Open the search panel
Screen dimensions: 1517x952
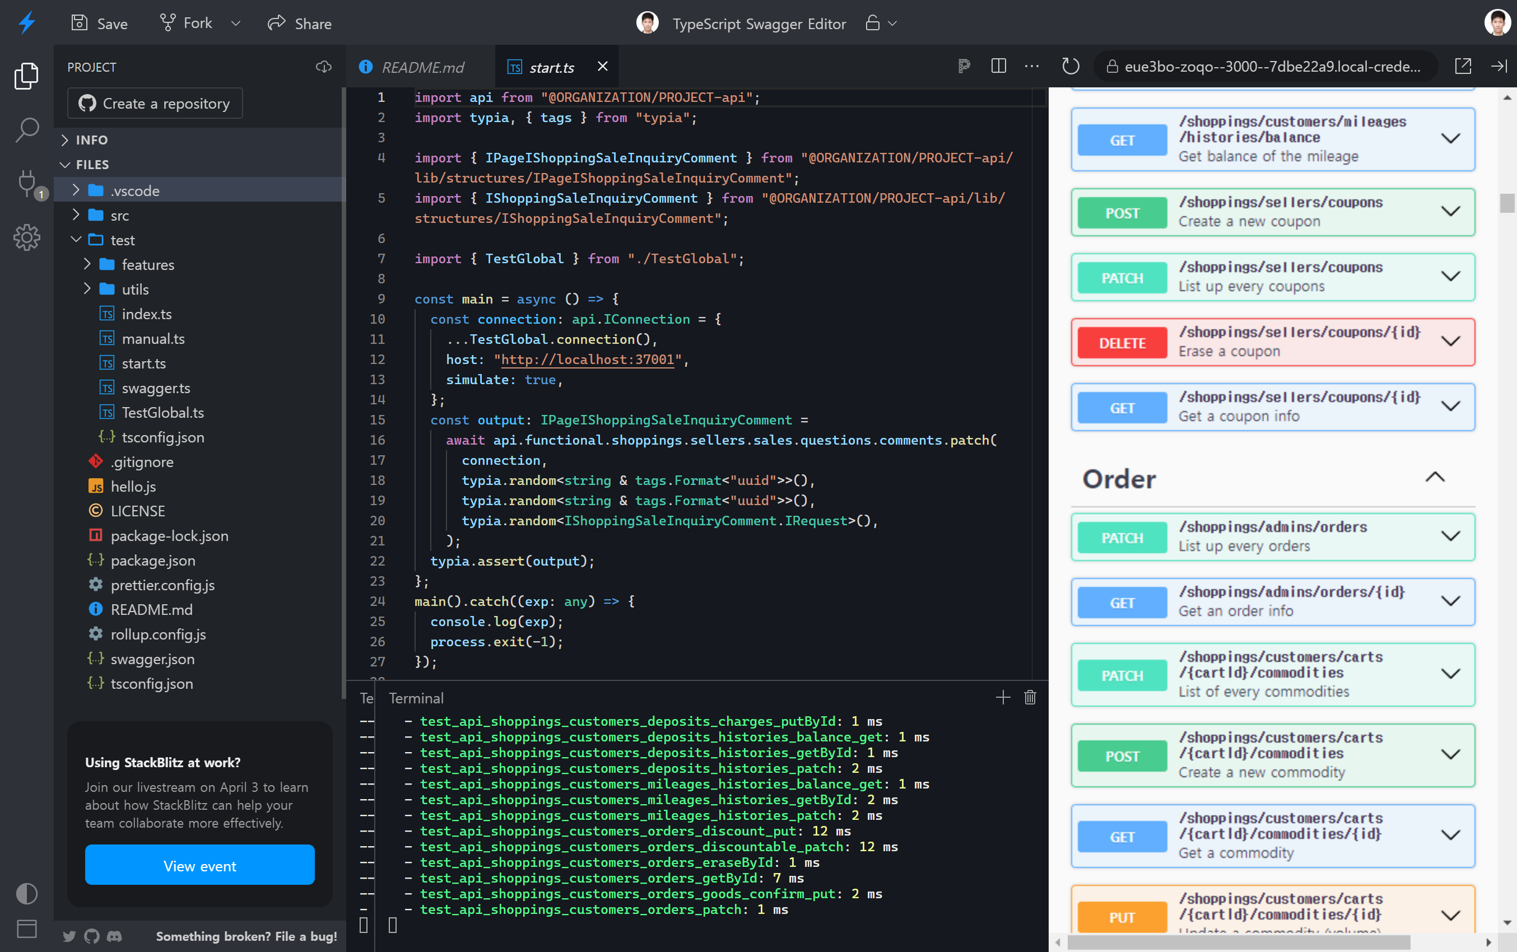point(26,129)
